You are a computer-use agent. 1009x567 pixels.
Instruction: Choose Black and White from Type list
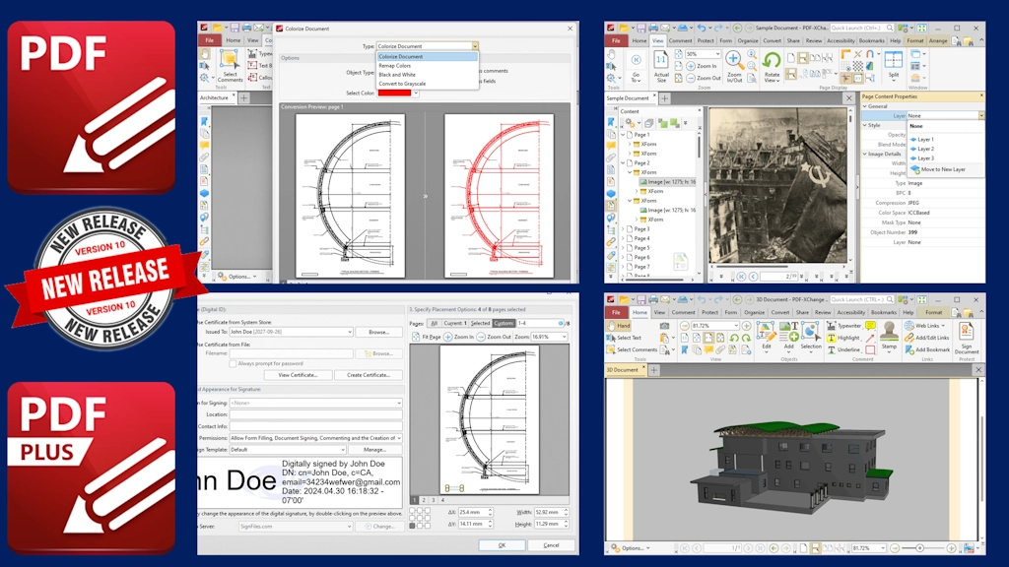(x=399, y=75)
